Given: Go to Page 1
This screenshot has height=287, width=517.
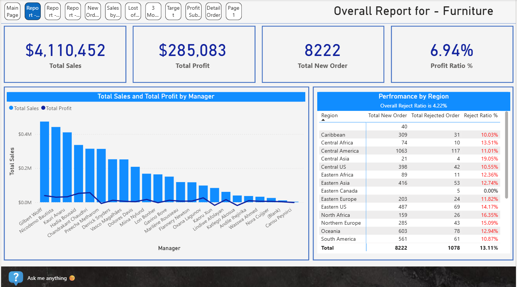Looking at the screenshot, I should [233, 11].
